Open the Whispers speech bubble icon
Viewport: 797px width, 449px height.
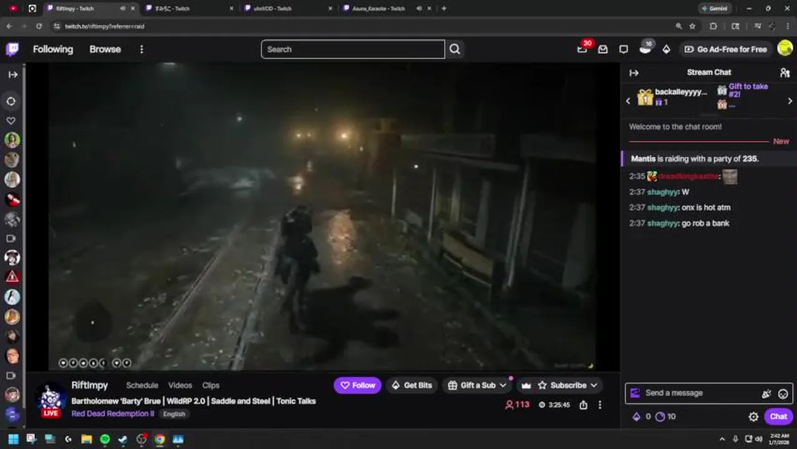coord(624,49)
